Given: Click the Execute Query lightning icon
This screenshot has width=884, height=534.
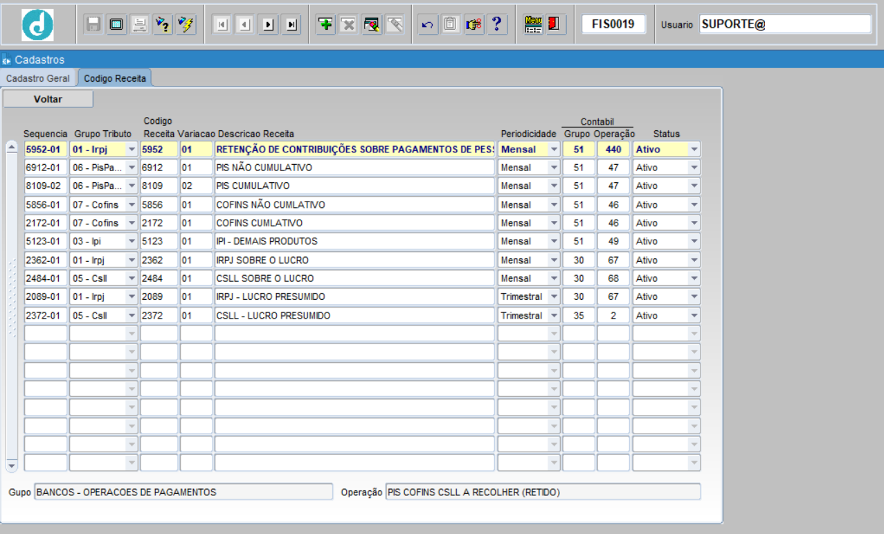Looking at the screenshot, I should click(186, 25).
